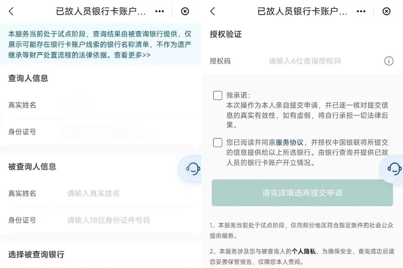Click 查询人 真实姓名 field row
Screen dimensions: 403x268
pyautogui.click(x=101, y=105)
